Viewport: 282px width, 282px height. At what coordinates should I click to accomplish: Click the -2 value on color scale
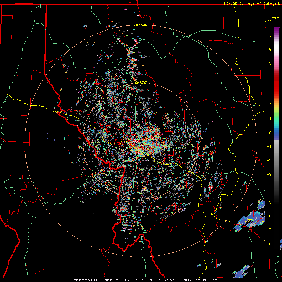click(269, 161)
